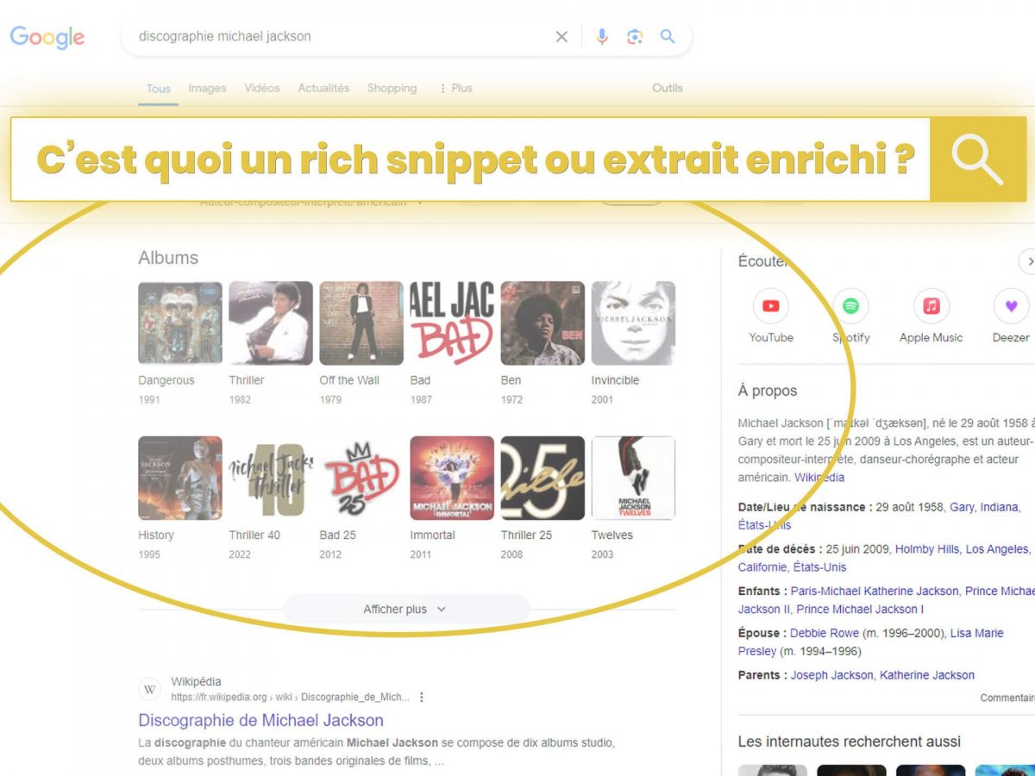This screenshot has width=1035, height=776.
Task: Click the Google logo
Action: pyautogui.click(x=47, y=37)
